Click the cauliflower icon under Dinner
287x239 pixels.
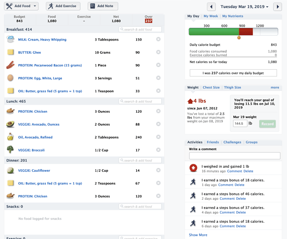pyautogui.click(x=11, y=170)
